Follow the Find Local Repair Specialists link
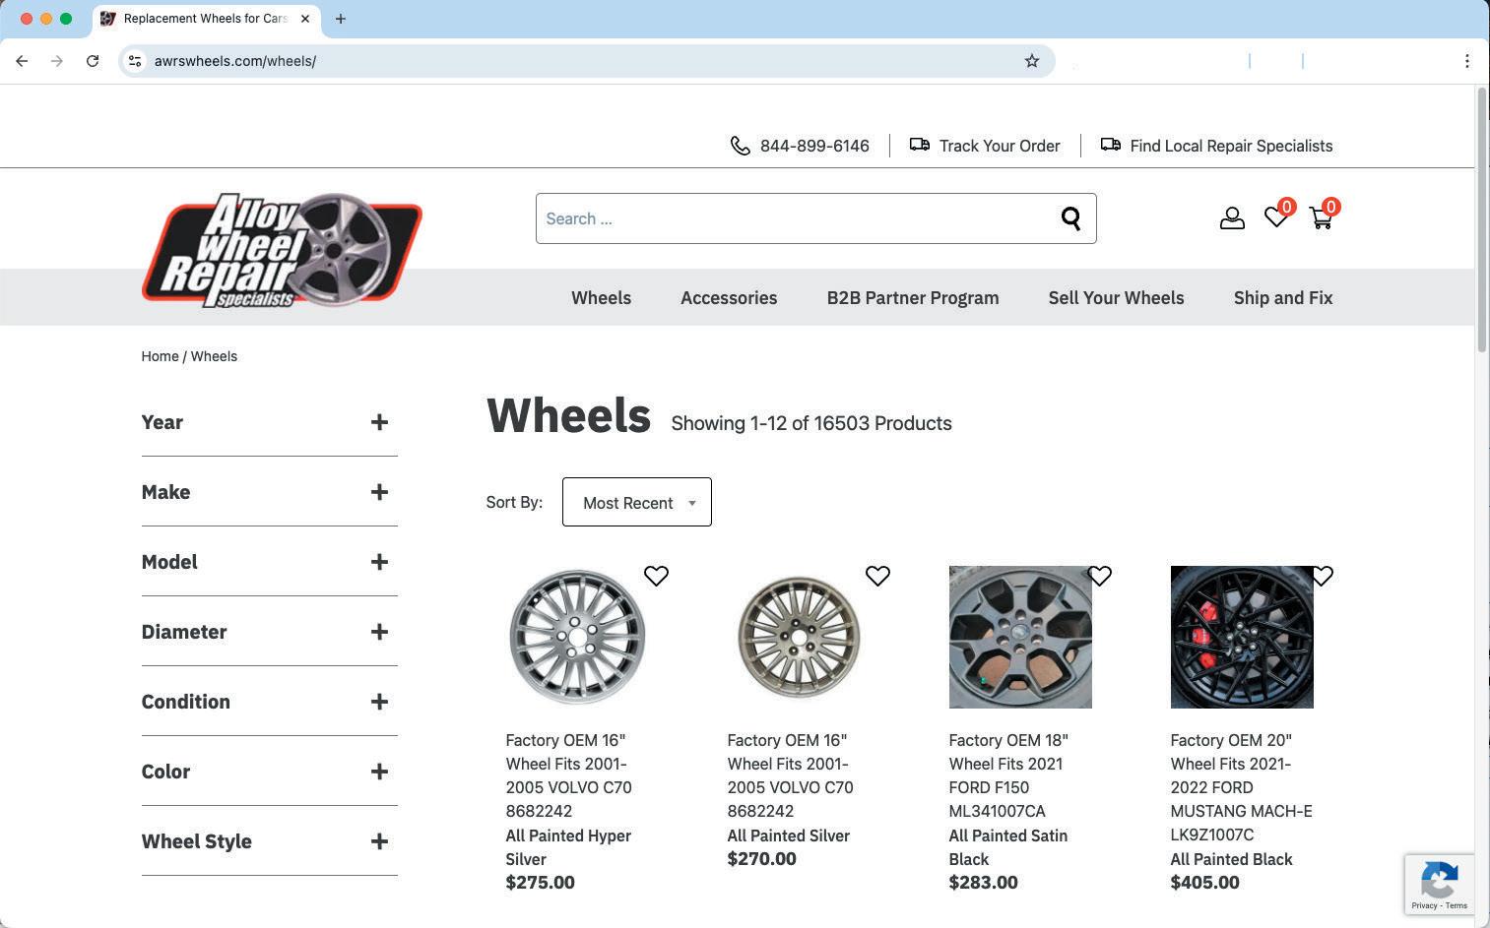Screen dimensions: 1490x928 click(1231, 146)
